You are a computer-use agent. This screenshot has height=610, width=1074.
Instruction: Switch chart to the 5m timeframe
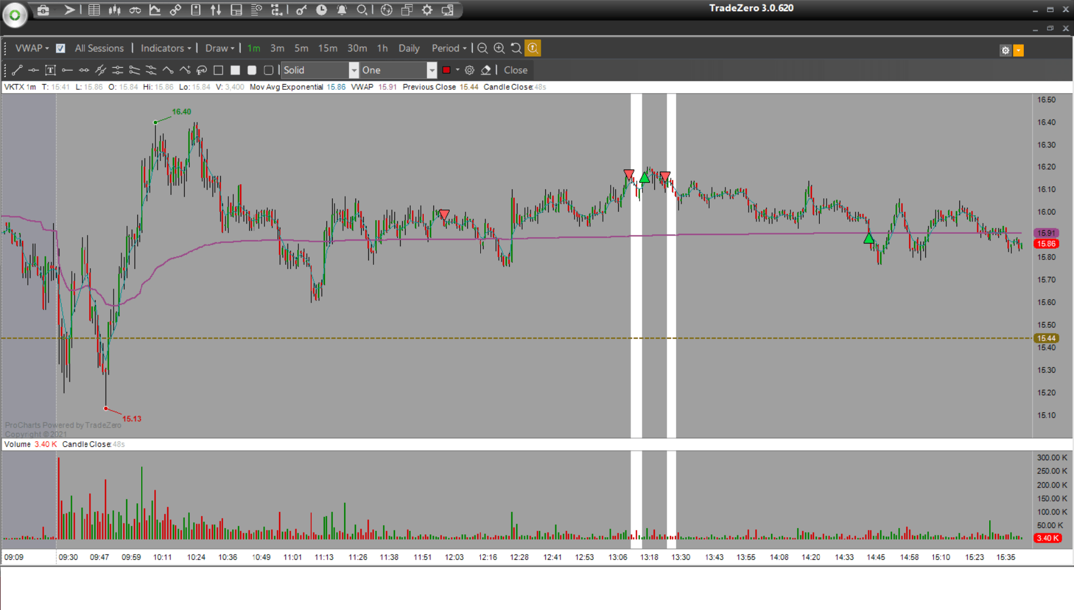[x=301, y=49]
